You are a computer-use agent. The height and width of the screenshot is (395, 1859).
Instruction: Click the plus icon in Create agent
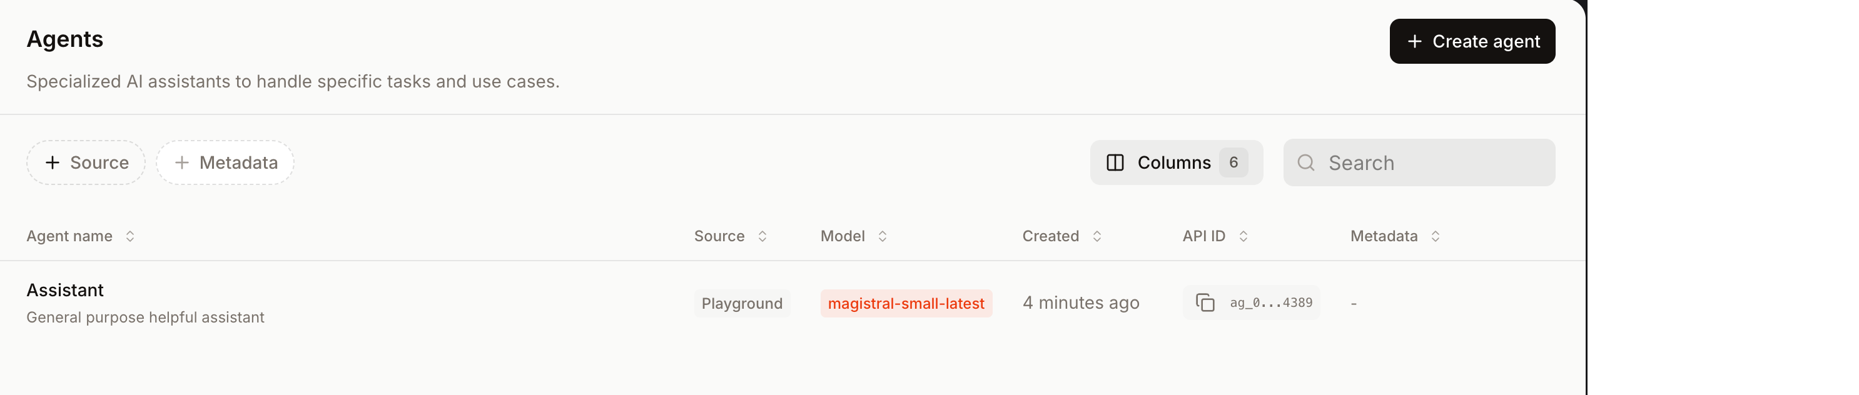pos(1414,42)
